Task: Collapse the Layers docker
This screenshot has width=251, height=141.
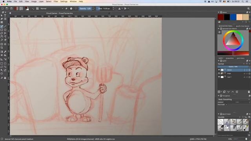Action: click(218, 61)
